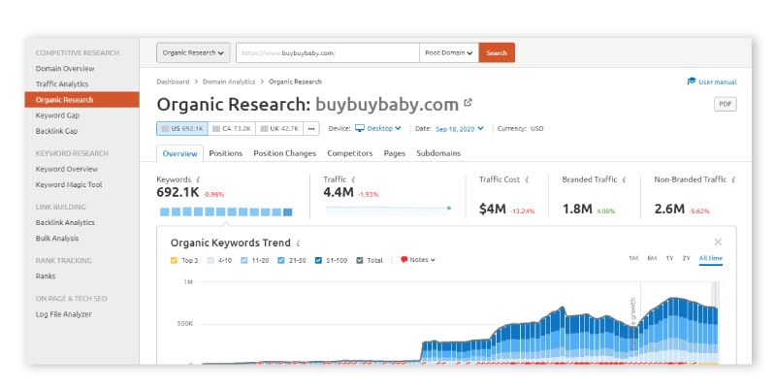Set chart range to 6M
Image resolution: width=776 pixels, height=389 pixels.
click(652, 258)
